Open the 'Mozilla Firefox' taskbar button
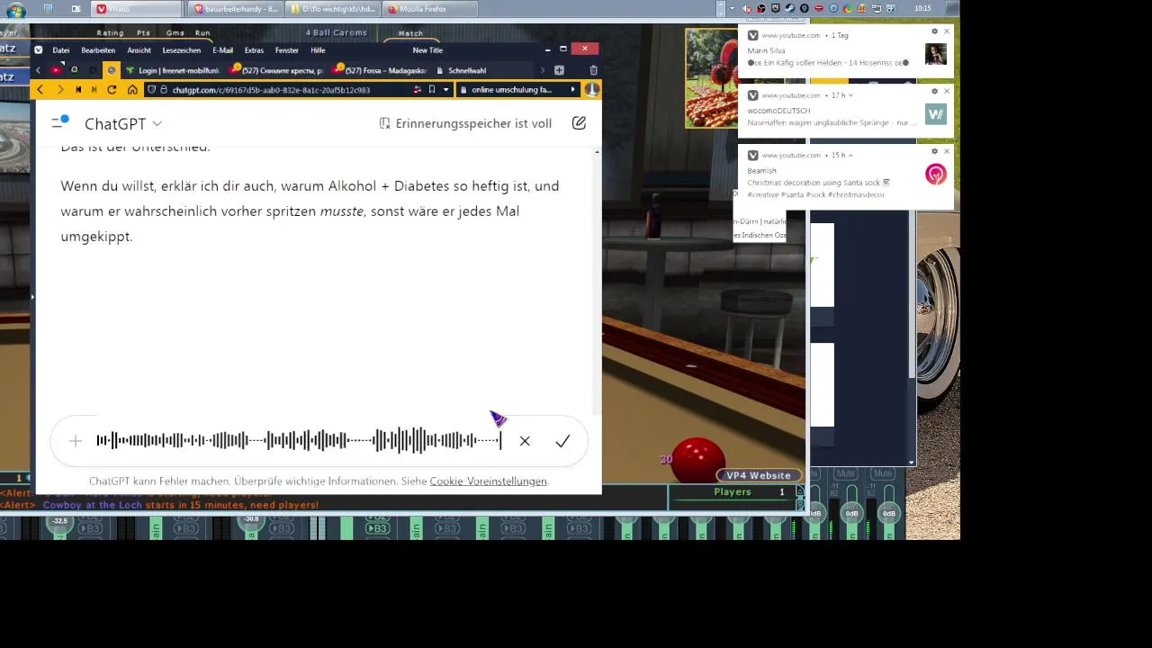The height and width of the screenshot is (648, 1152). click(x=429, y=9)
